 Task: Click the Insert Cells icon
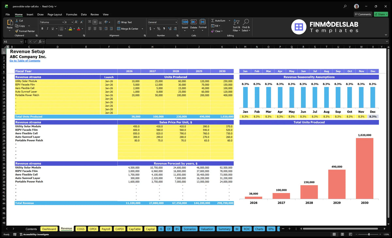click(x=185, y=22)
